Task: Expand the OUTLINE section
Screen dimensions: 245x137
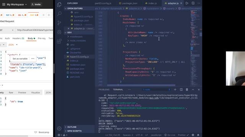Action: click(79, 127)
